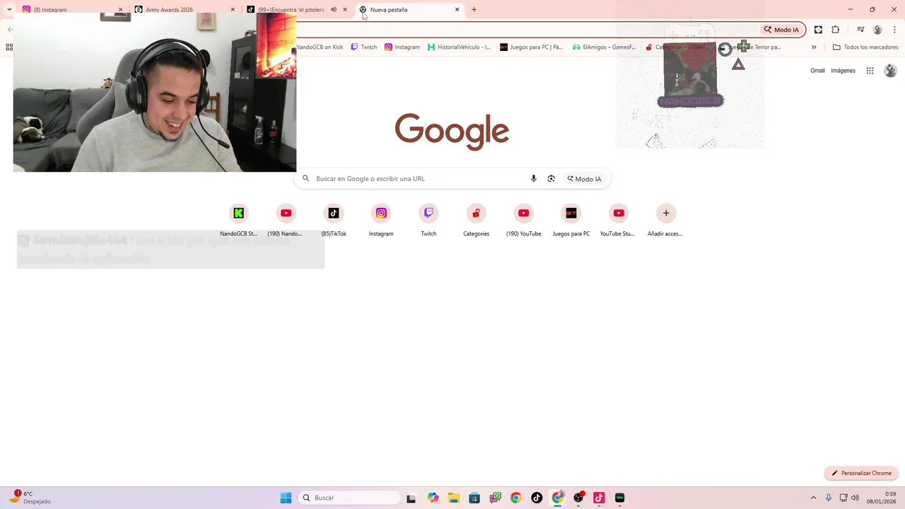Image resolution: width=905 pixels, height=509 pixels.
Task: Open Twitch shortcut tile
Action: [x=428, y=220]
